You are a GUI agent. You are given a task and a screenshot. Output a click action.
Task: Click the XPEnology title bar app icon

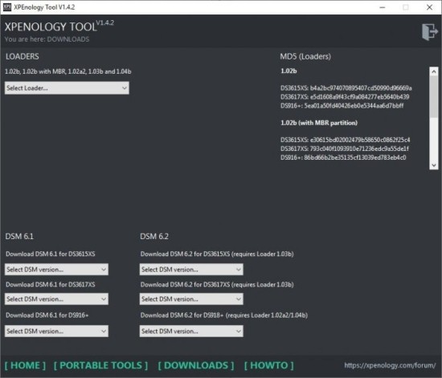pyautogui.click(x=7, y=7)
